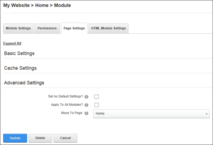
Task: Click the blue Update button
Action: point(15,138)
